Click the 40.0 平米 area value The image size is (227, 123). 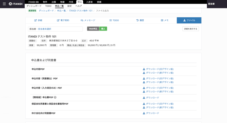click(x=94, y=41)
